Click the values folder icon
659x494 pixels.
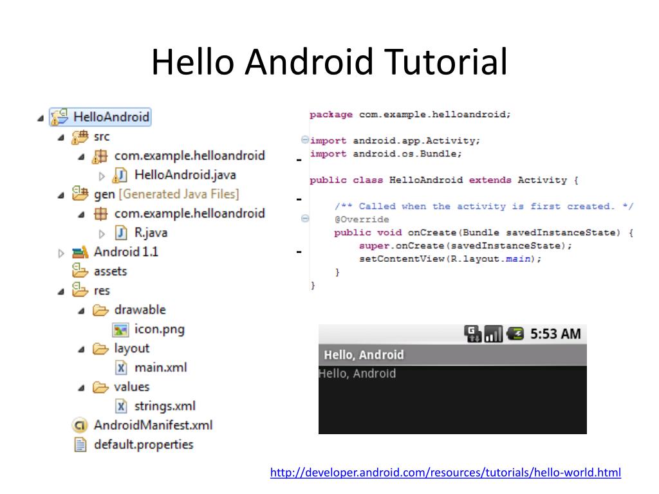(100, 387)
